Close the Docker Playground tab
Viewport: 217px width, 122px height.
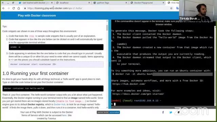(163, 3)
